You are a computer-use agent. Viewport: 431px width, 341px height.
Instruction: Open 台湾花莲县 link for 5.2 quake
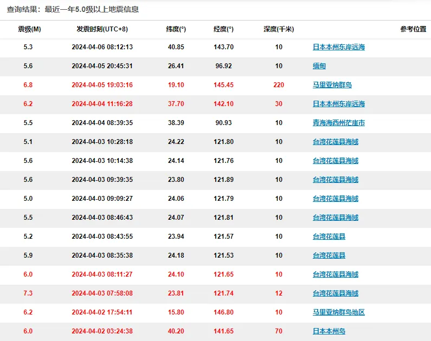[329, 236]
